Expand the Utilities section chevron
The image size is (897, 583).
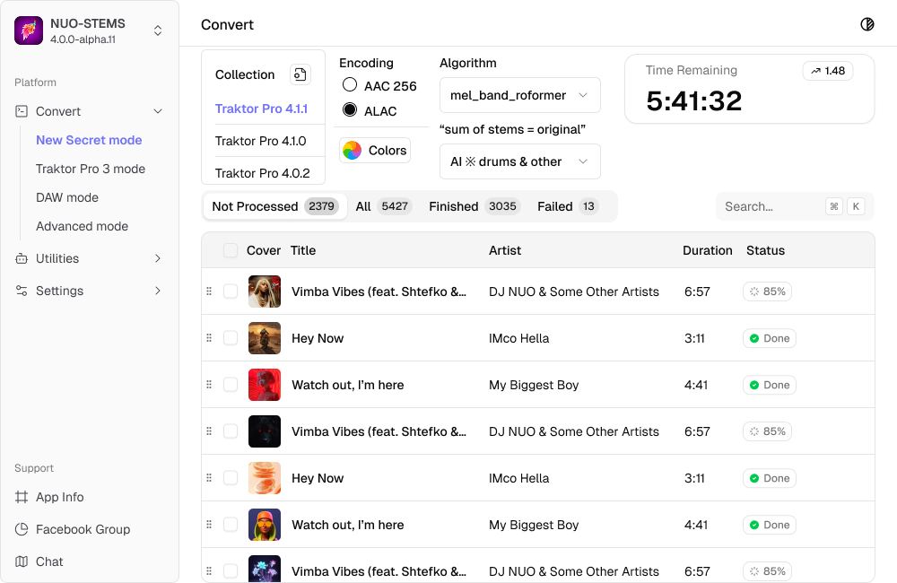coord(158,258)
